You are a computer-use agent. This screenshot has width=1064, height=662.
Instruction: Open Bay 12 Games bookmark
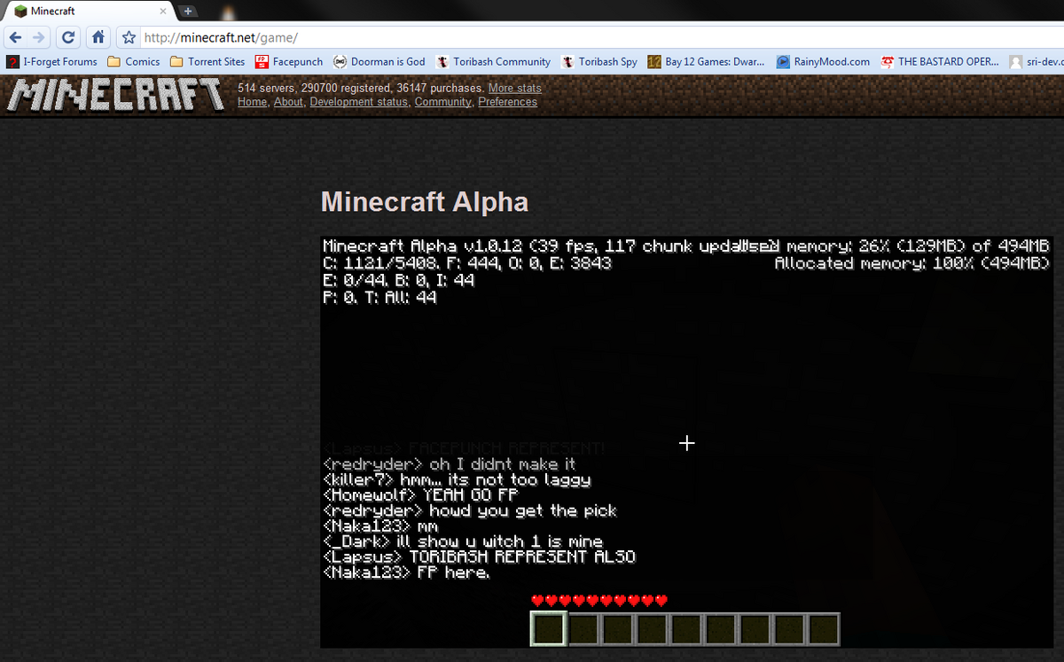707,62
